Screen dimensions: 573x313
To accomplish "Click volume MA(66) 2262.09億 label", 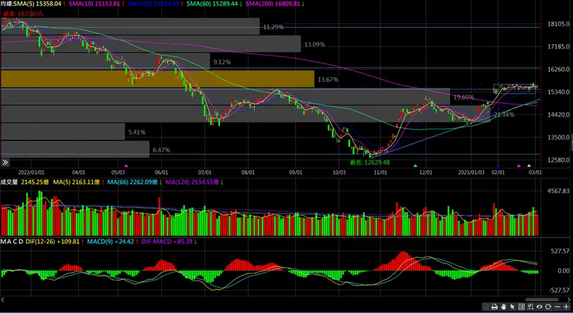I will pos(132,182).
